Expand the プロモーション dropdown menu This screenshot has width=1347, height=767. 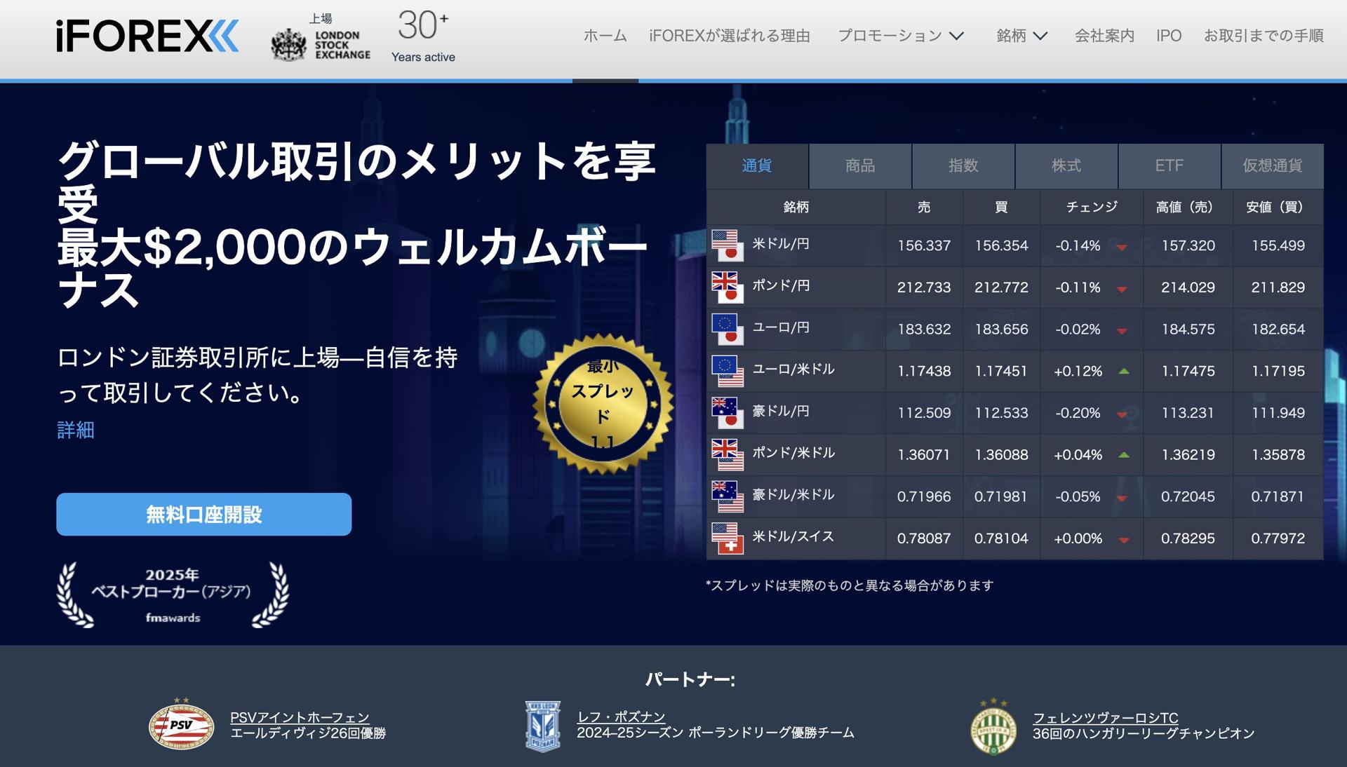pyautogui.click(x=901, y=36)
